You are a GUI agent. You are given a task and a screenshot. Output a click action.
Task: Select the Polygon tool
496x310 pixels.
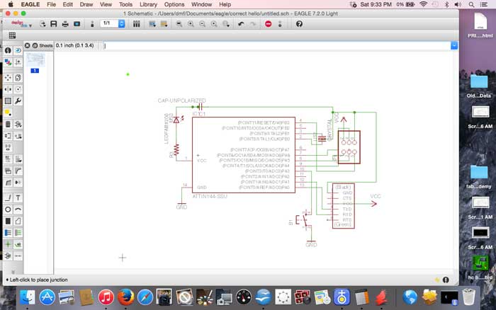click(18, 221)
